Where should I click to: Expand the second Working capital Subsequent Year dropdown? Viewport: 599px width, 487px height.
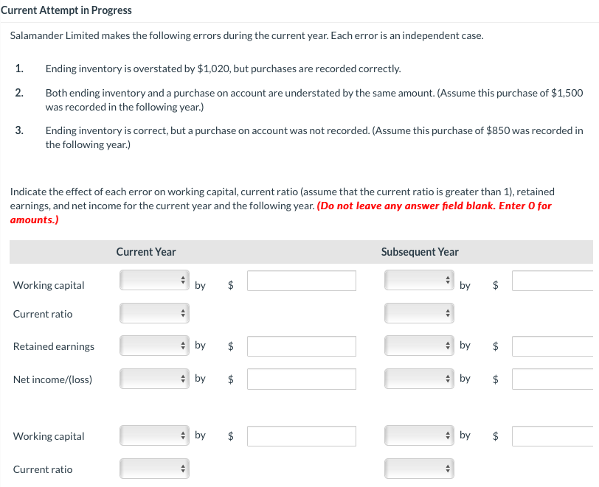coord(418,435)
